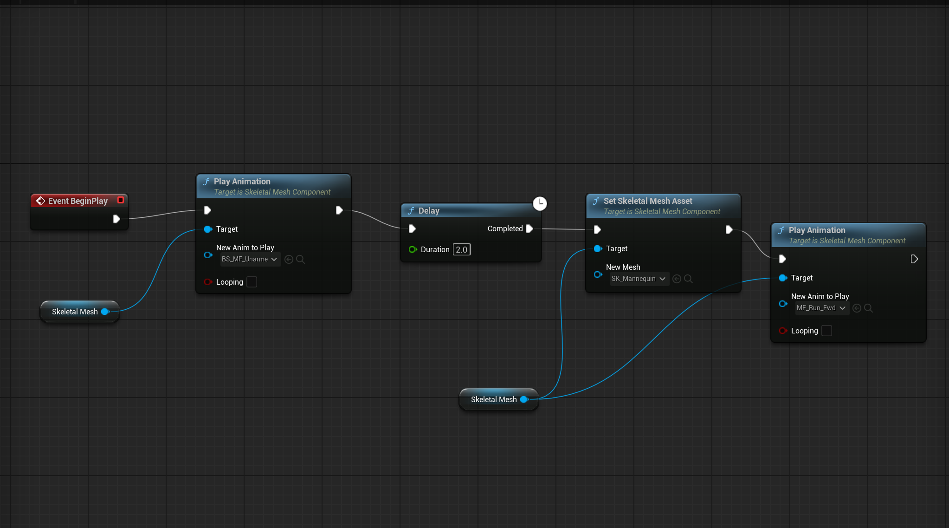Open the SK_Mannequin mesh dropdown

[639, 279]
